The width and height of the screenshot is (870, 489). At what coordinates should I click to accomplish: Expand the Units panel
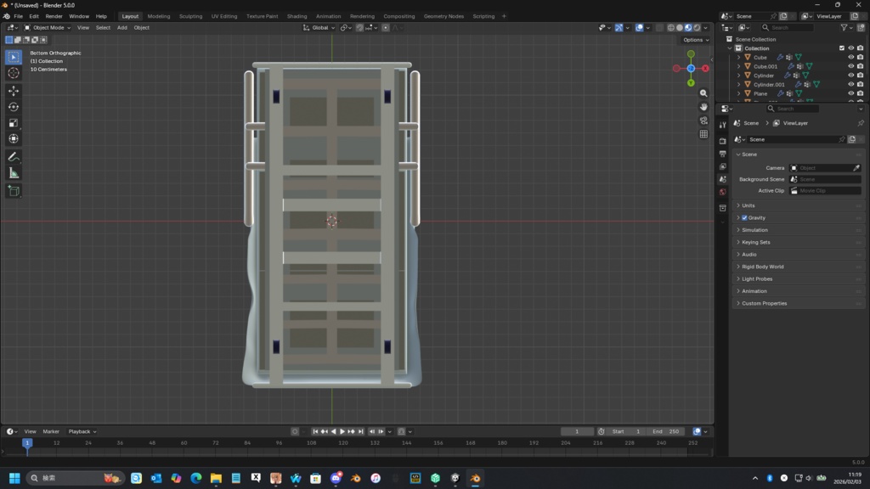[x=748, y=205]
